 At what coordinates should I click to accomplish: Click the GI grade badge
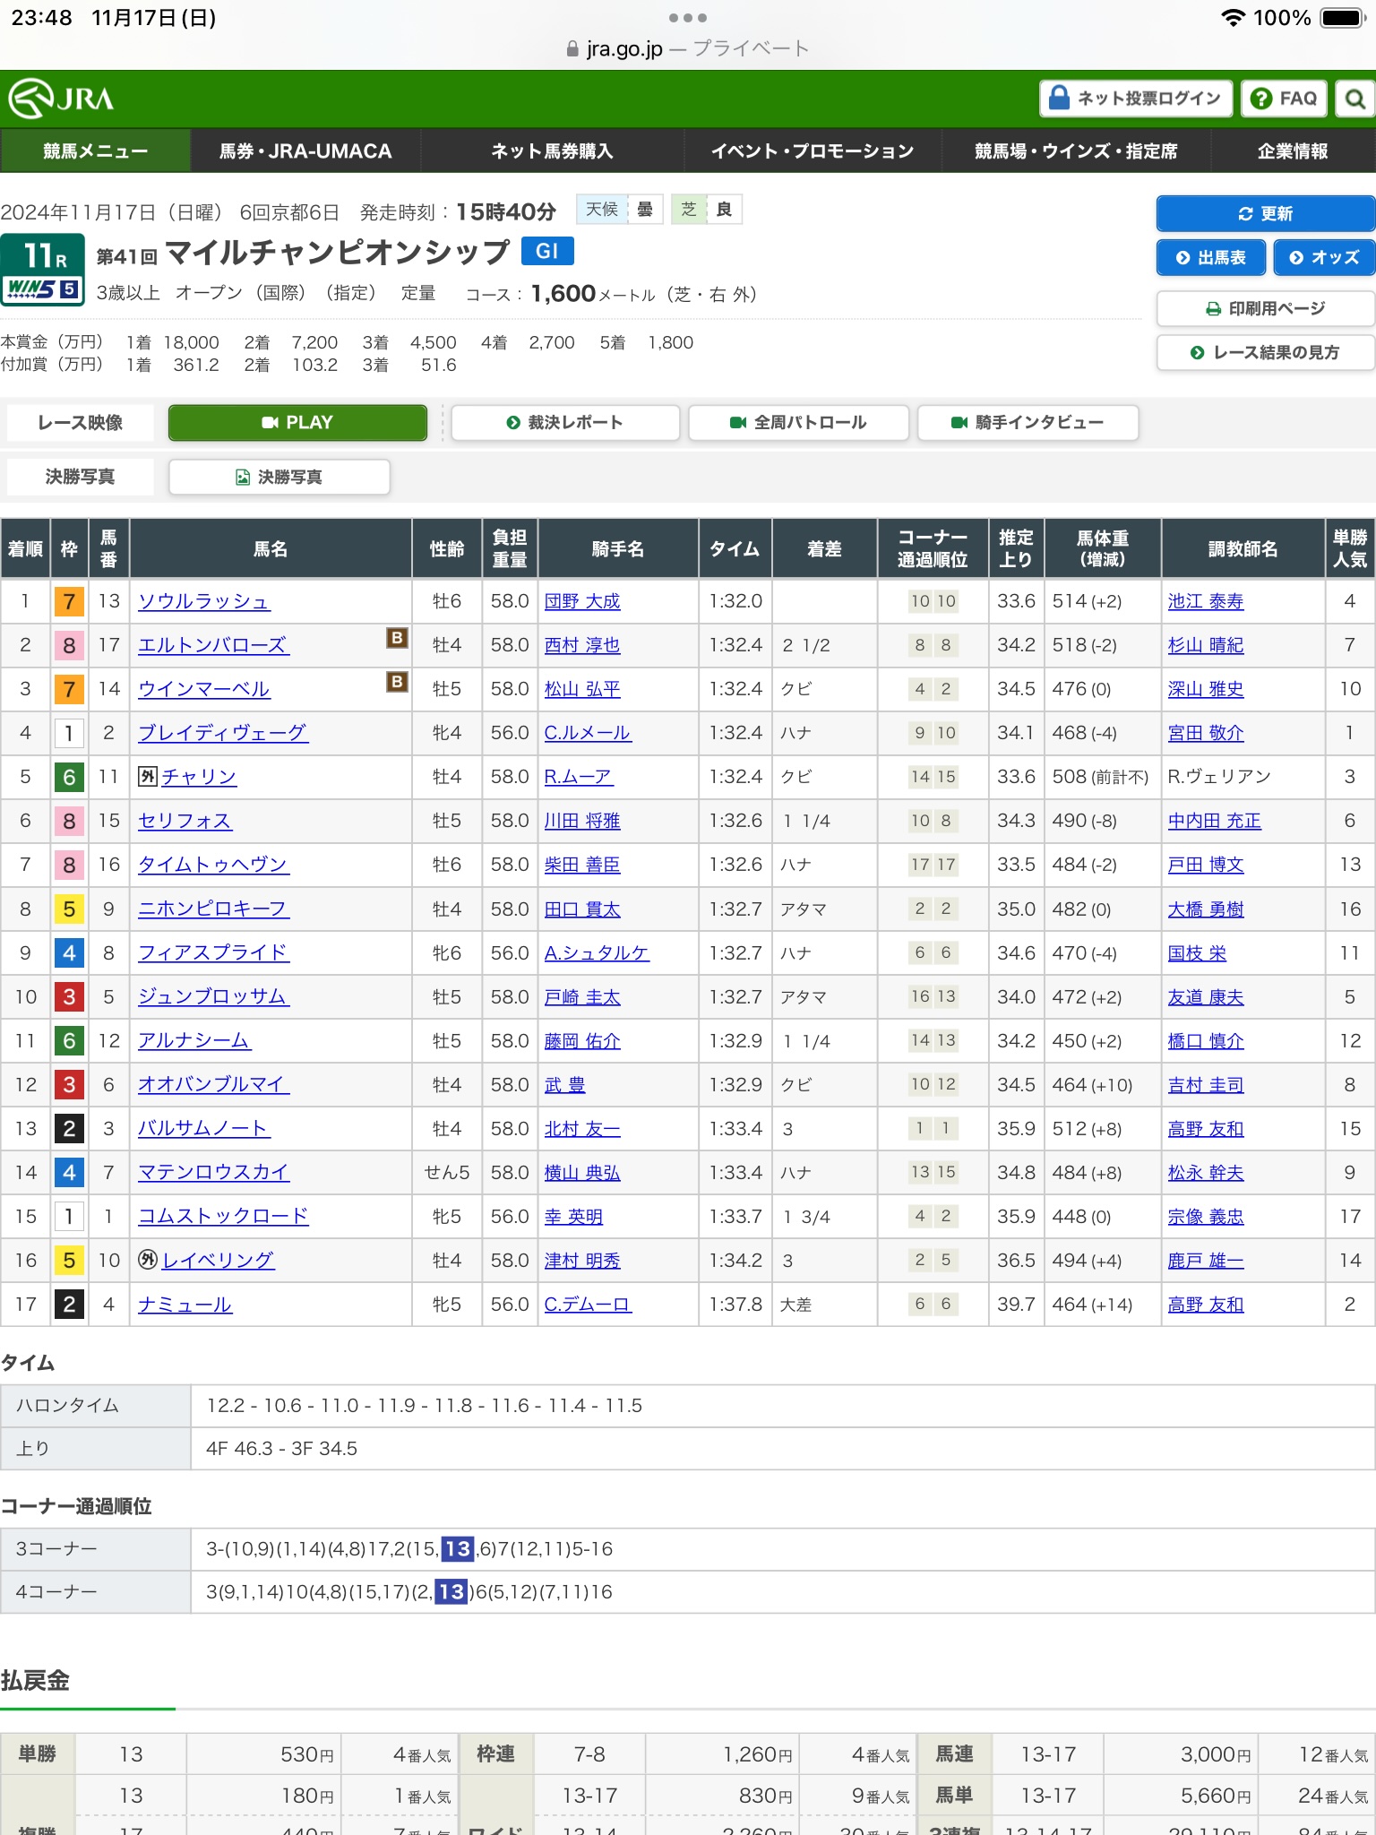[547, 251]
